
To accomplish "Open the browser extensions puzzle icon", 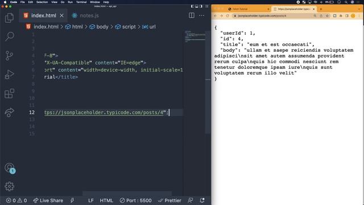I will point(341,16).
